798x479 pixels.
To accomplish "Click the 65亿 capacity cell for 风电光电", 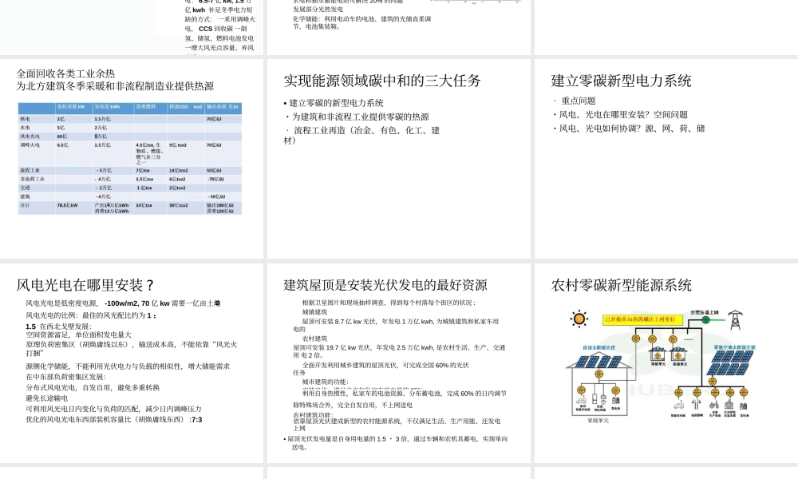I will [x=62, y=137].
